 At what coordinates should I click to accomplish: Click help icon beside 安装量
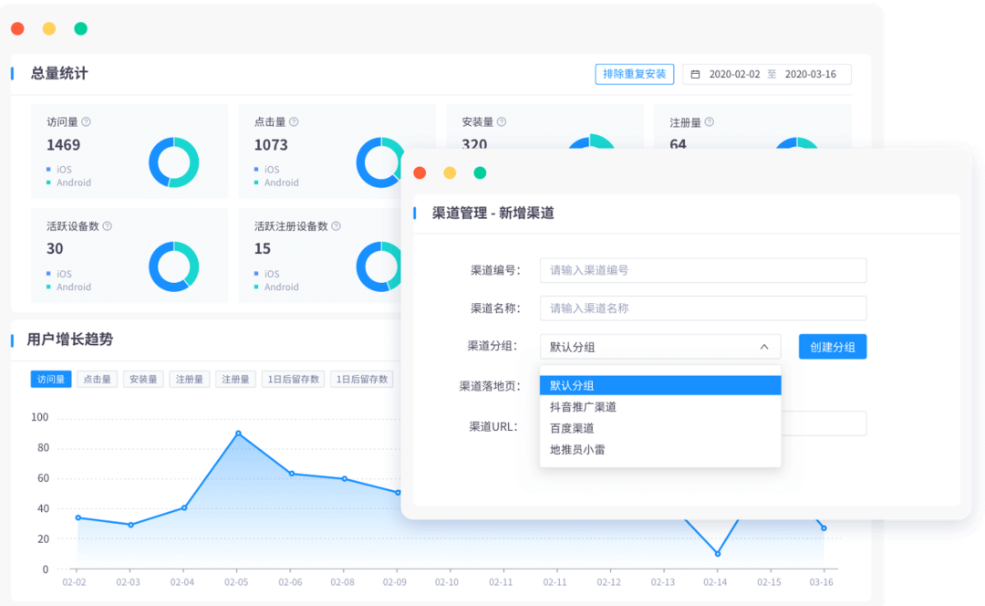pyautogui.click(x=502, y=122)
